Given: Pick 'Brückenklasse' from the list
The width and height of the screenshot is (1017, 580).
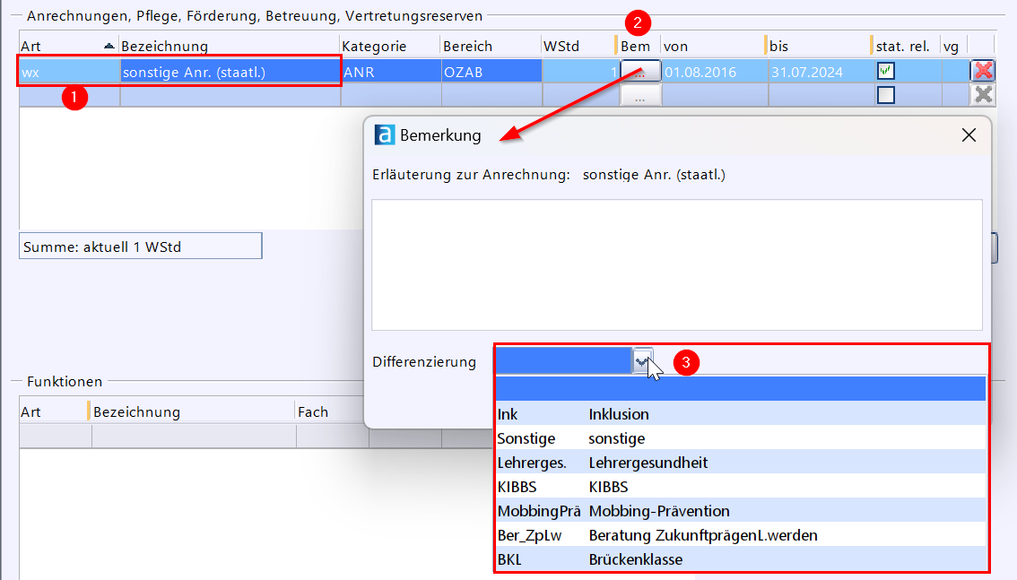Looking at the screenshot, I should tap(740, 559).
